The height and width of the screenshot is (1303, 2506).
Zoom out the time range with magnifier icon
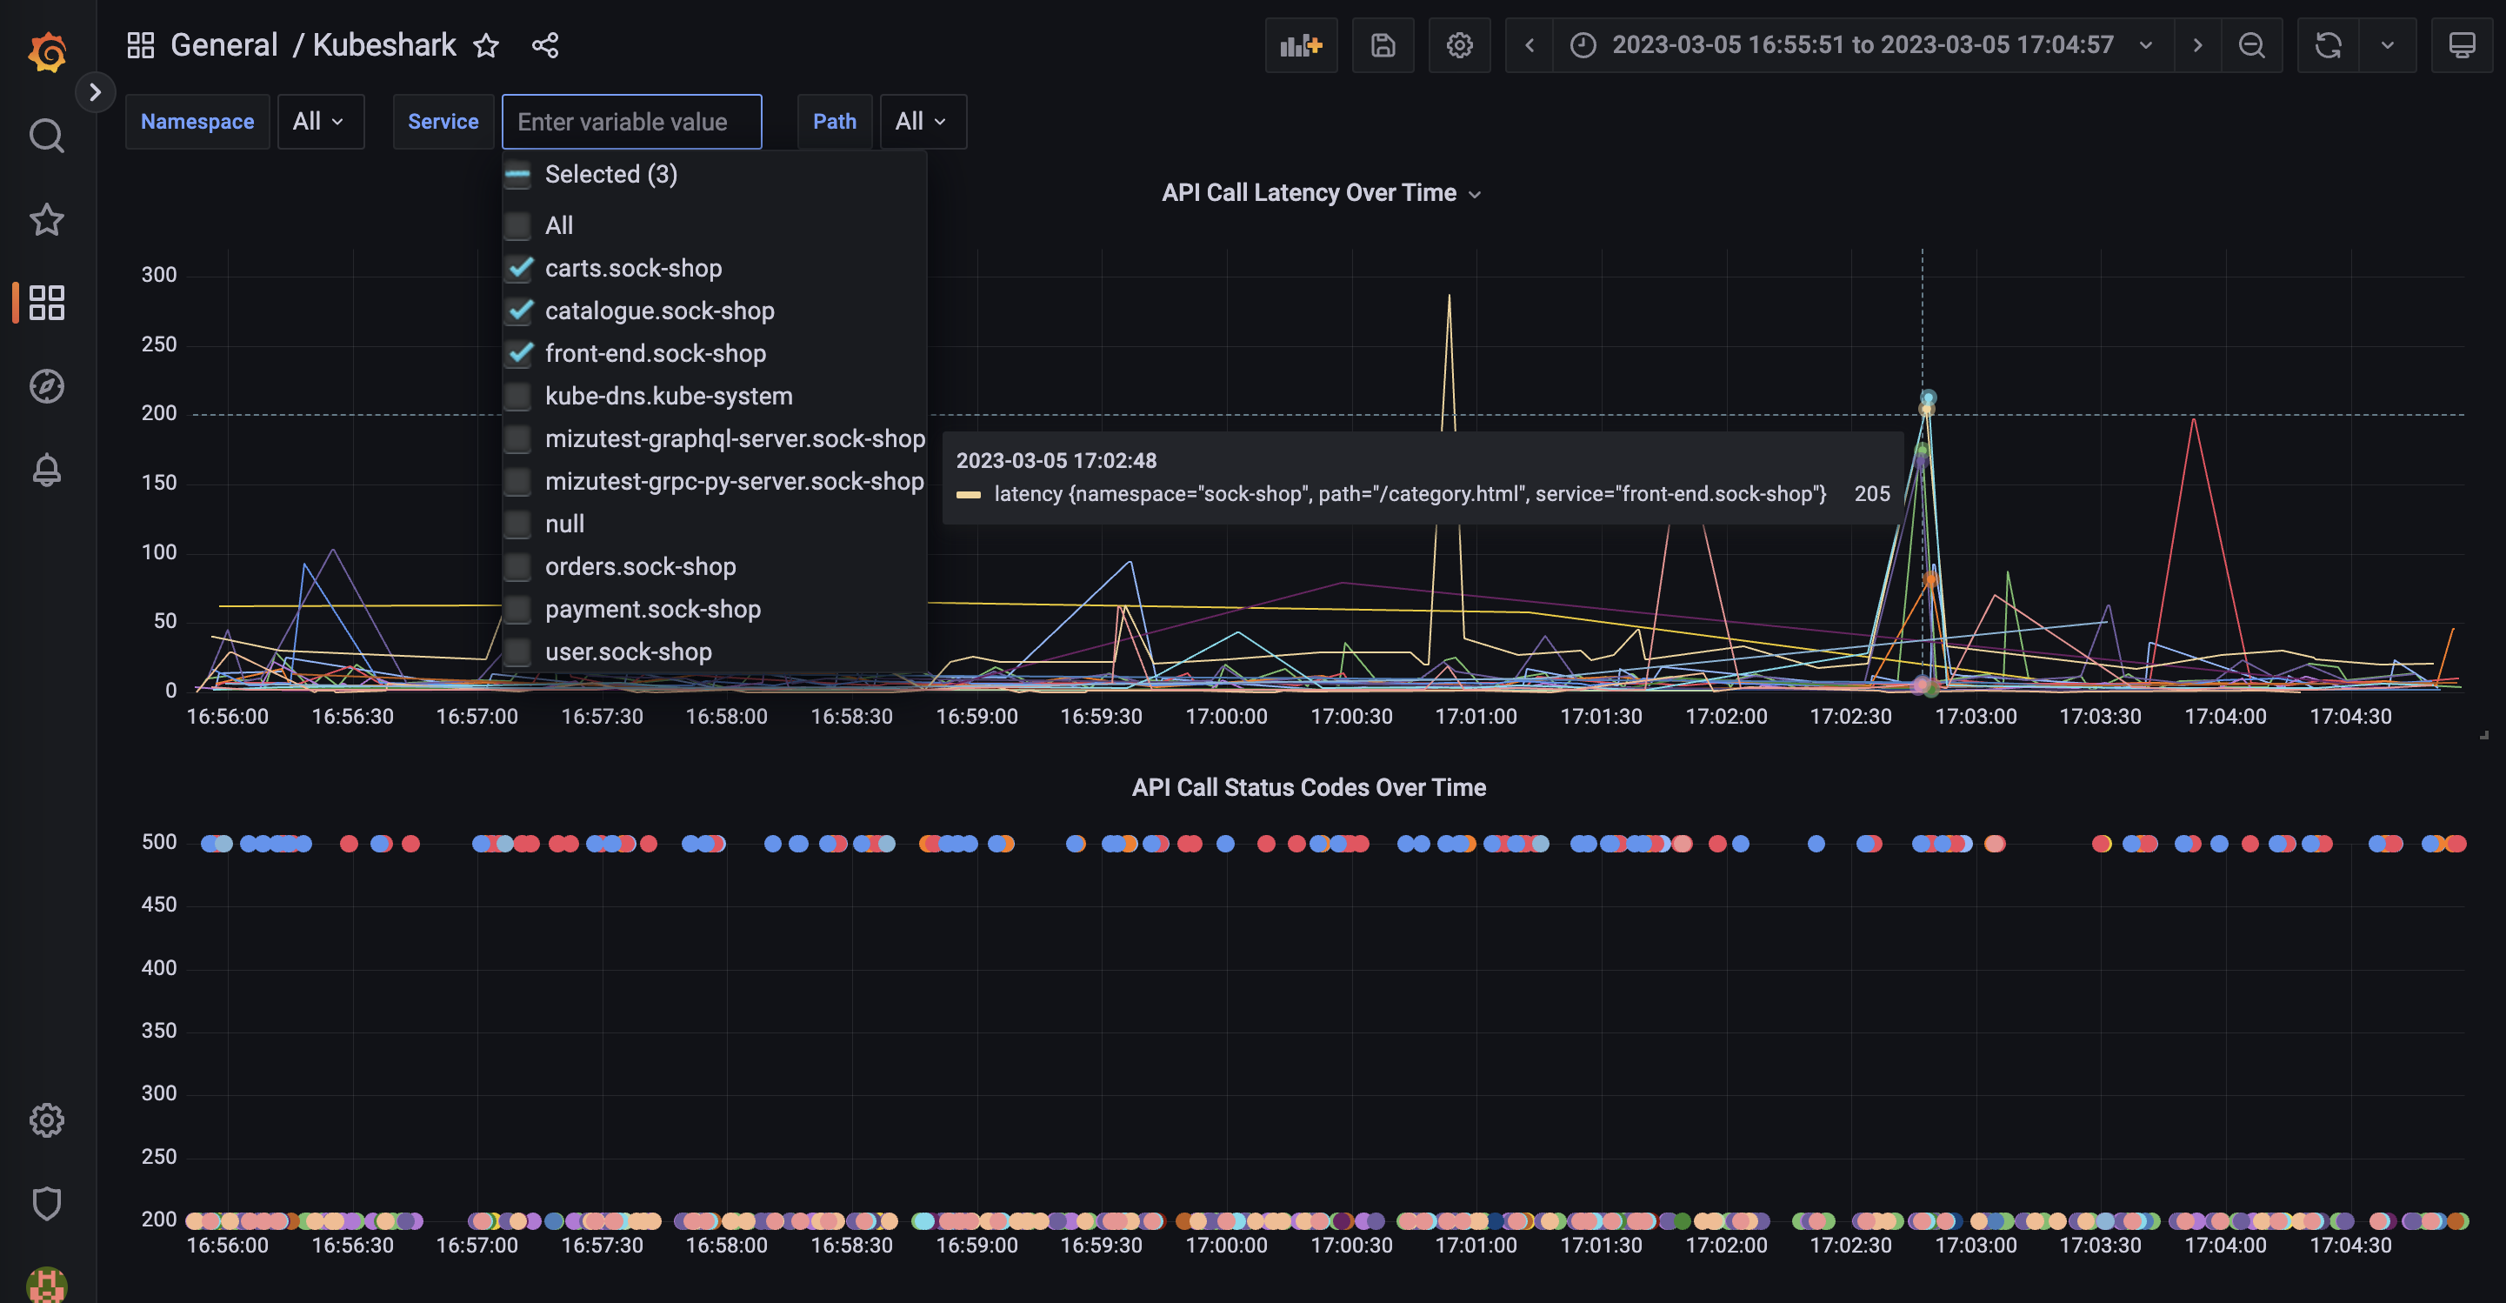[2252, 44]
